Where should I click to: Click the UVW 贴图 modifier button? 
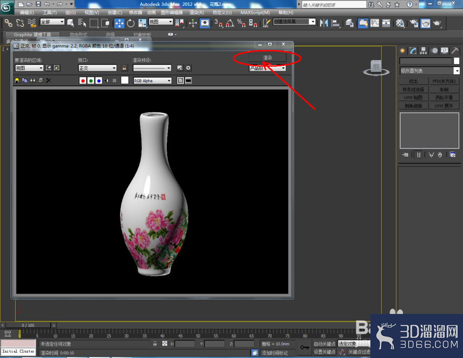[x=413, y=97]
